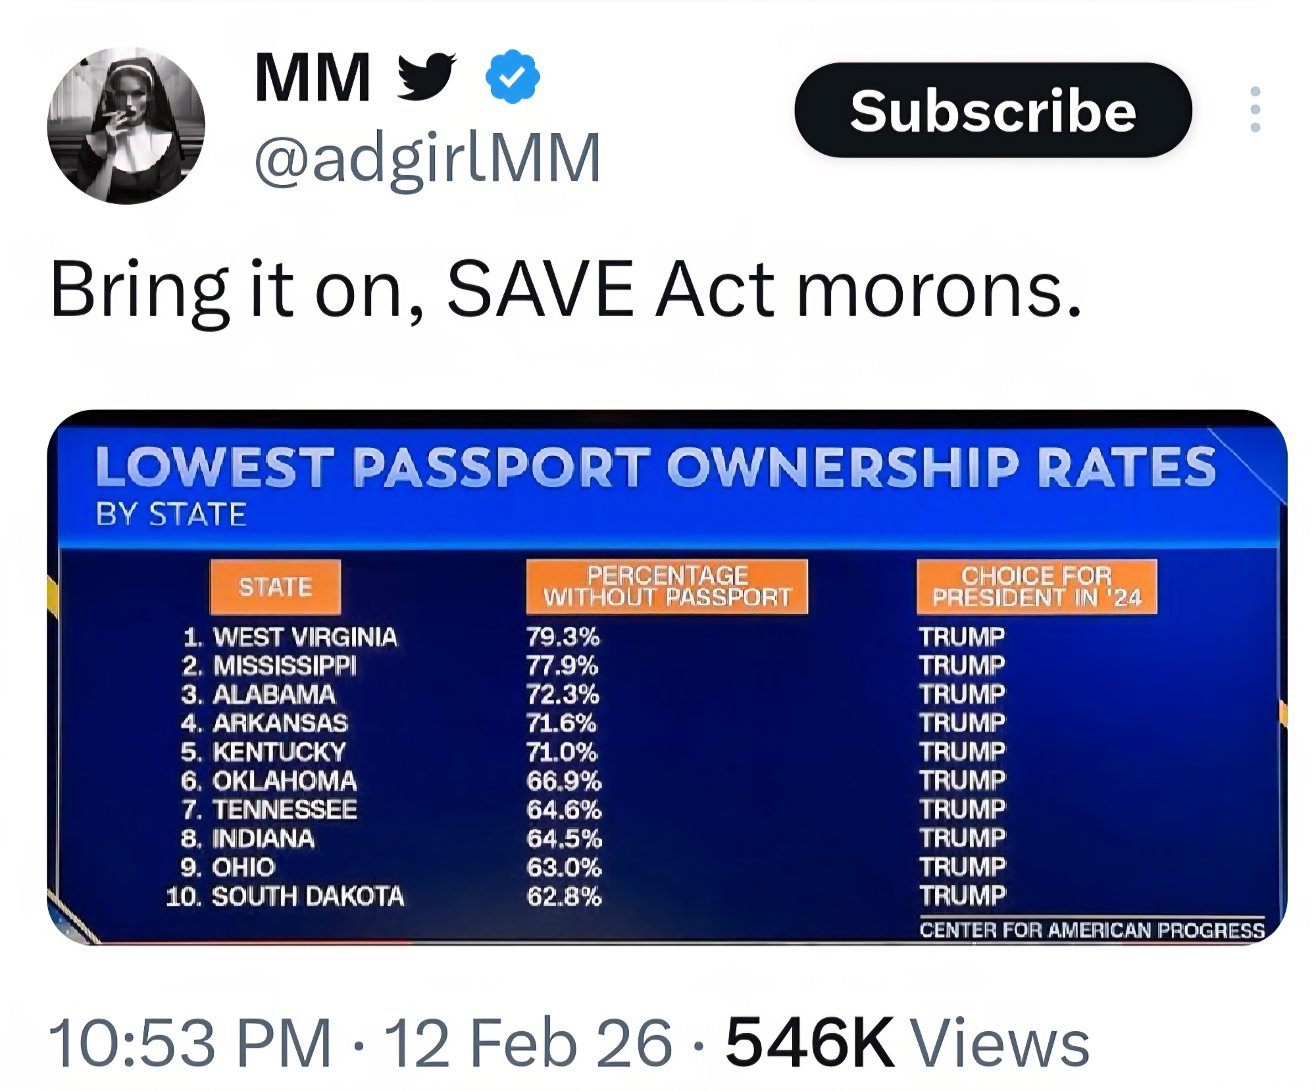The height and width of the screenshot is (1091, 1316).
Task: Open the 546K Views count
Action: coord(907,1042)
